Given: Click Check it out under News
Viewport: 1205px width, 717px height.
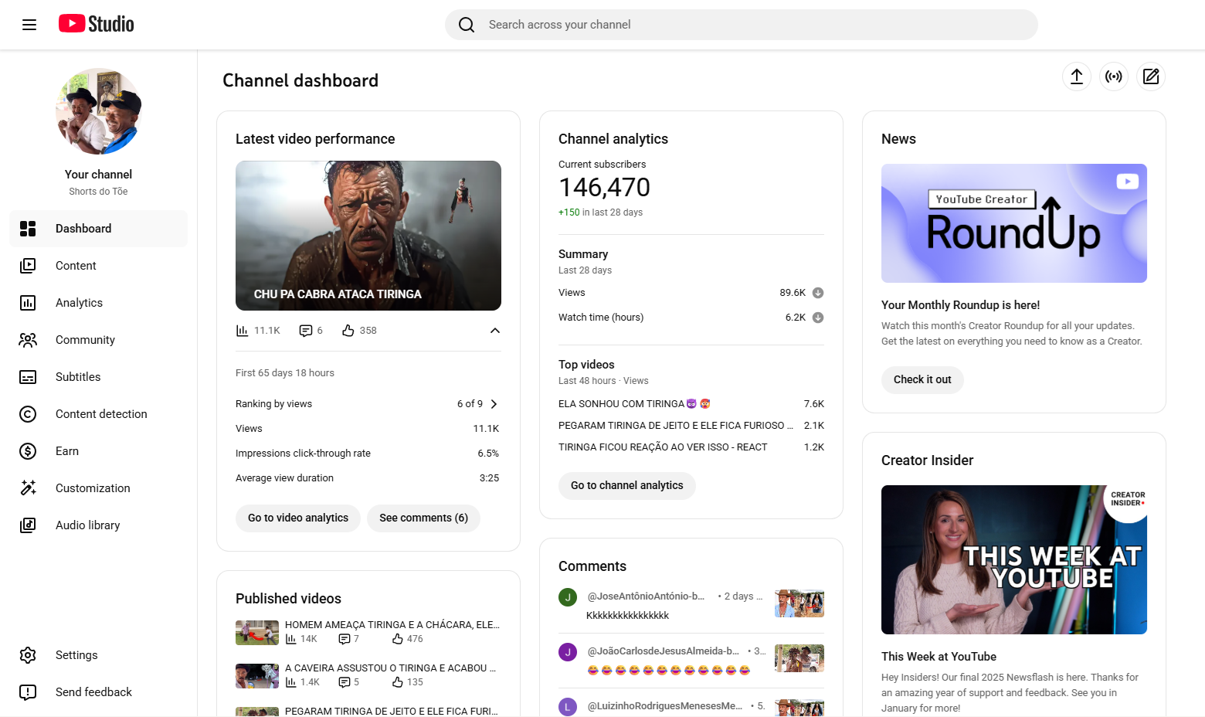Looking at the screenshot, I should pyautogui.click(x=922, y=379).
